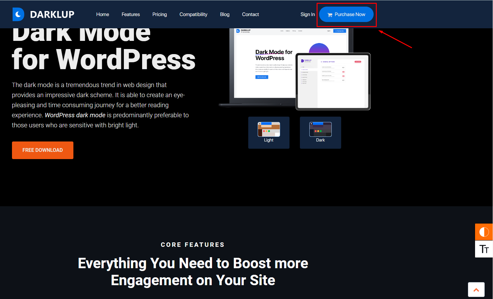The image size is (493, 299).
Task: Click the laptop and tablet mockup image
Action: (295, 69)
